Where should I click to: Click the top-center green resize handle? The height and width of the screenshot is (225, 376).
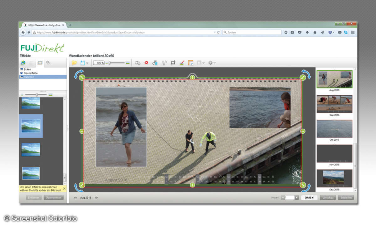click(x=192, y=77)
